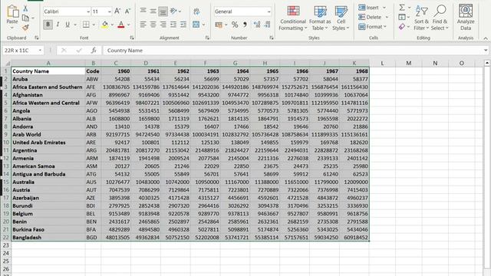Click the Paste clipboard icon
This screenshot has height=276, width=491.
tap(12, 11)
